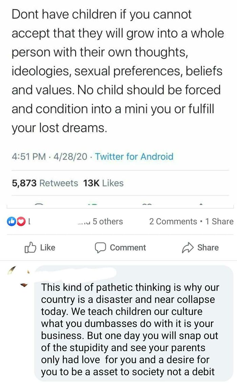The image size is (237, 383).
Task: View the '1 Share' details
Action: pyautogui.click(x=219, y=221)
